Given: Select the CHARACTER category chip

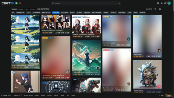Looking at the screenshot, I should [20, 13].
